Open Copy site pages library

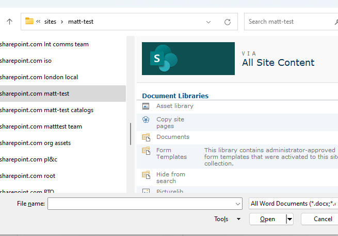[170, 122]
